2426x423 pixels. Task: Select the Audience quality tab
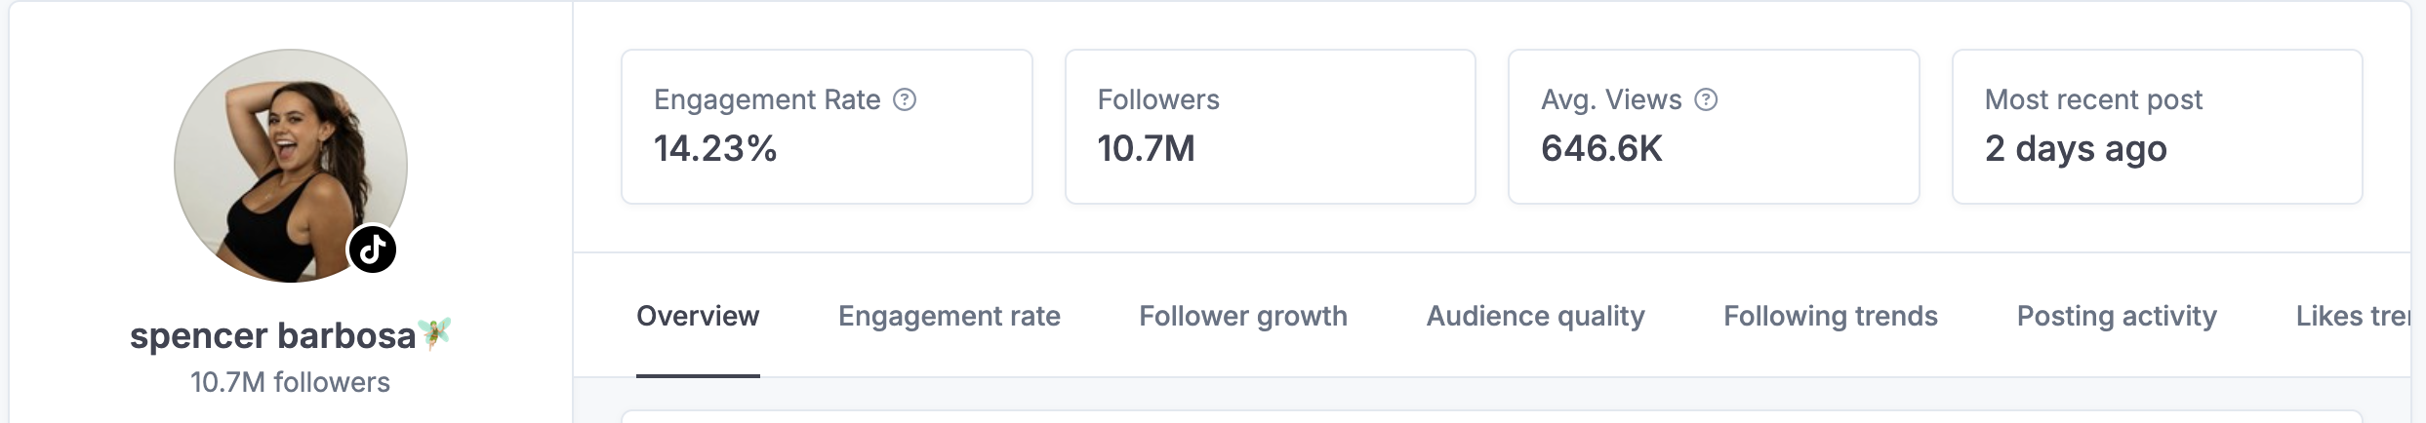(x=1535, y=316)
